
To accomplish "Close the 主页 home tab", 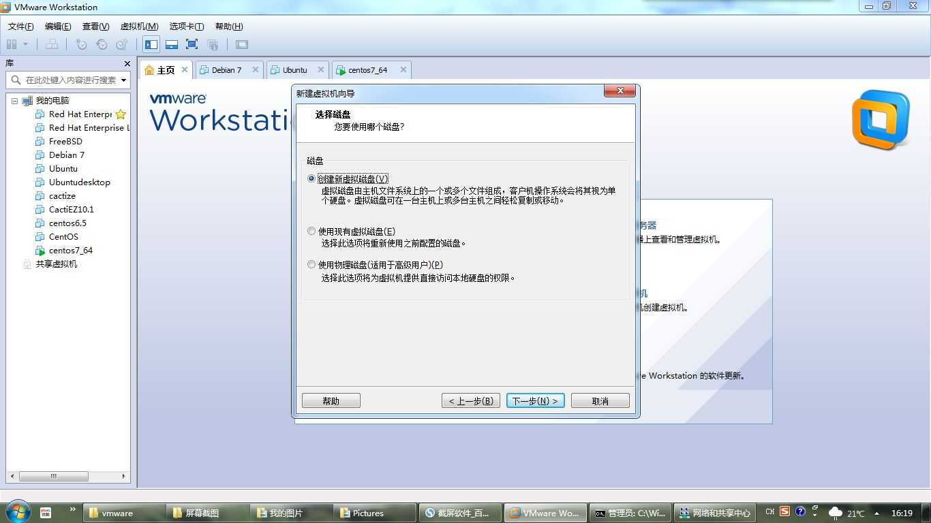I will (185, 69).
